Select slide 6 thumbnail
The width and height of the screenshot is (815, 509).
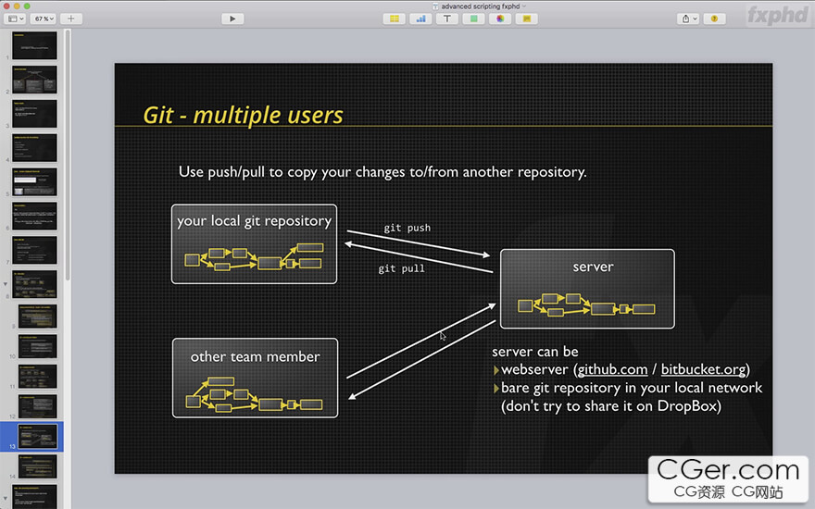tap(35, 216)
